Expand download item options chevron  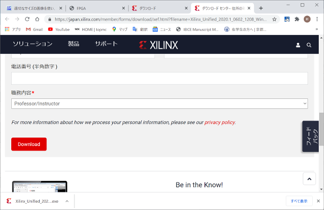[x=67, y=201]
